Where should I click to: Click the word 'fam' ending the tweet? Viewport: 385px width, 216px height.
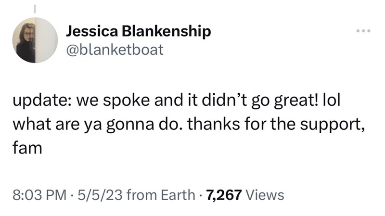coord(27,148)
